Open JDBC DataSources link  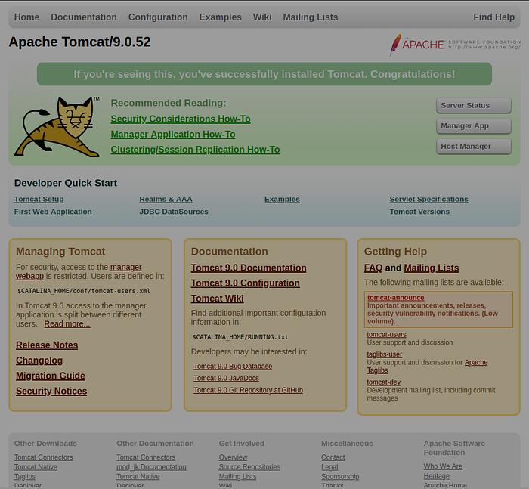click(174, 212)
